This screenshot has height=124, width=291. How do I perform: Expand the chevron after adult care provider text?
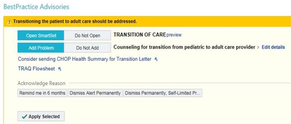click(258, 47)
